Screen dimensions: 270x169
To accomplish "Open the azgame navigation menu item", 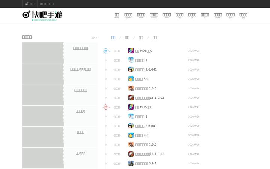I will (128, 15).
